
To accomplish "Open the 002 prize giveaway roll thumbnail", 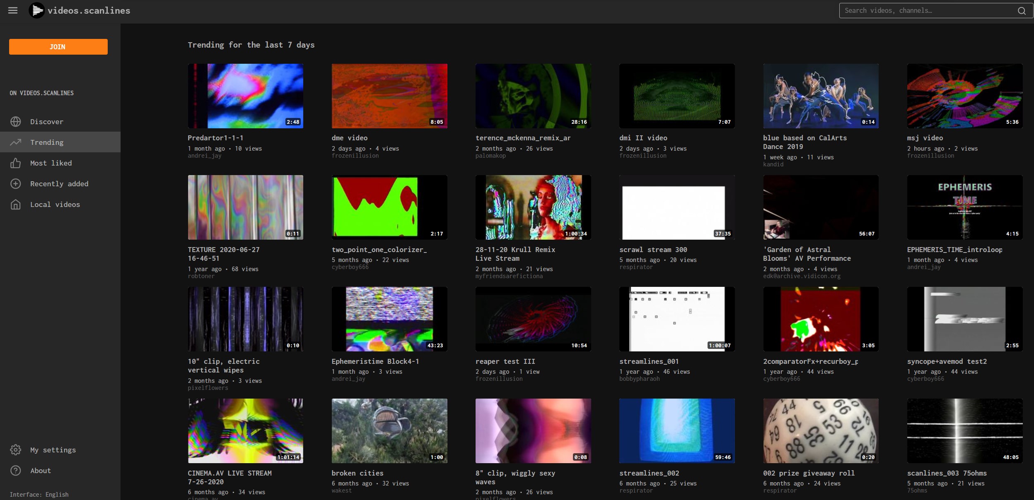I will 820,431.
